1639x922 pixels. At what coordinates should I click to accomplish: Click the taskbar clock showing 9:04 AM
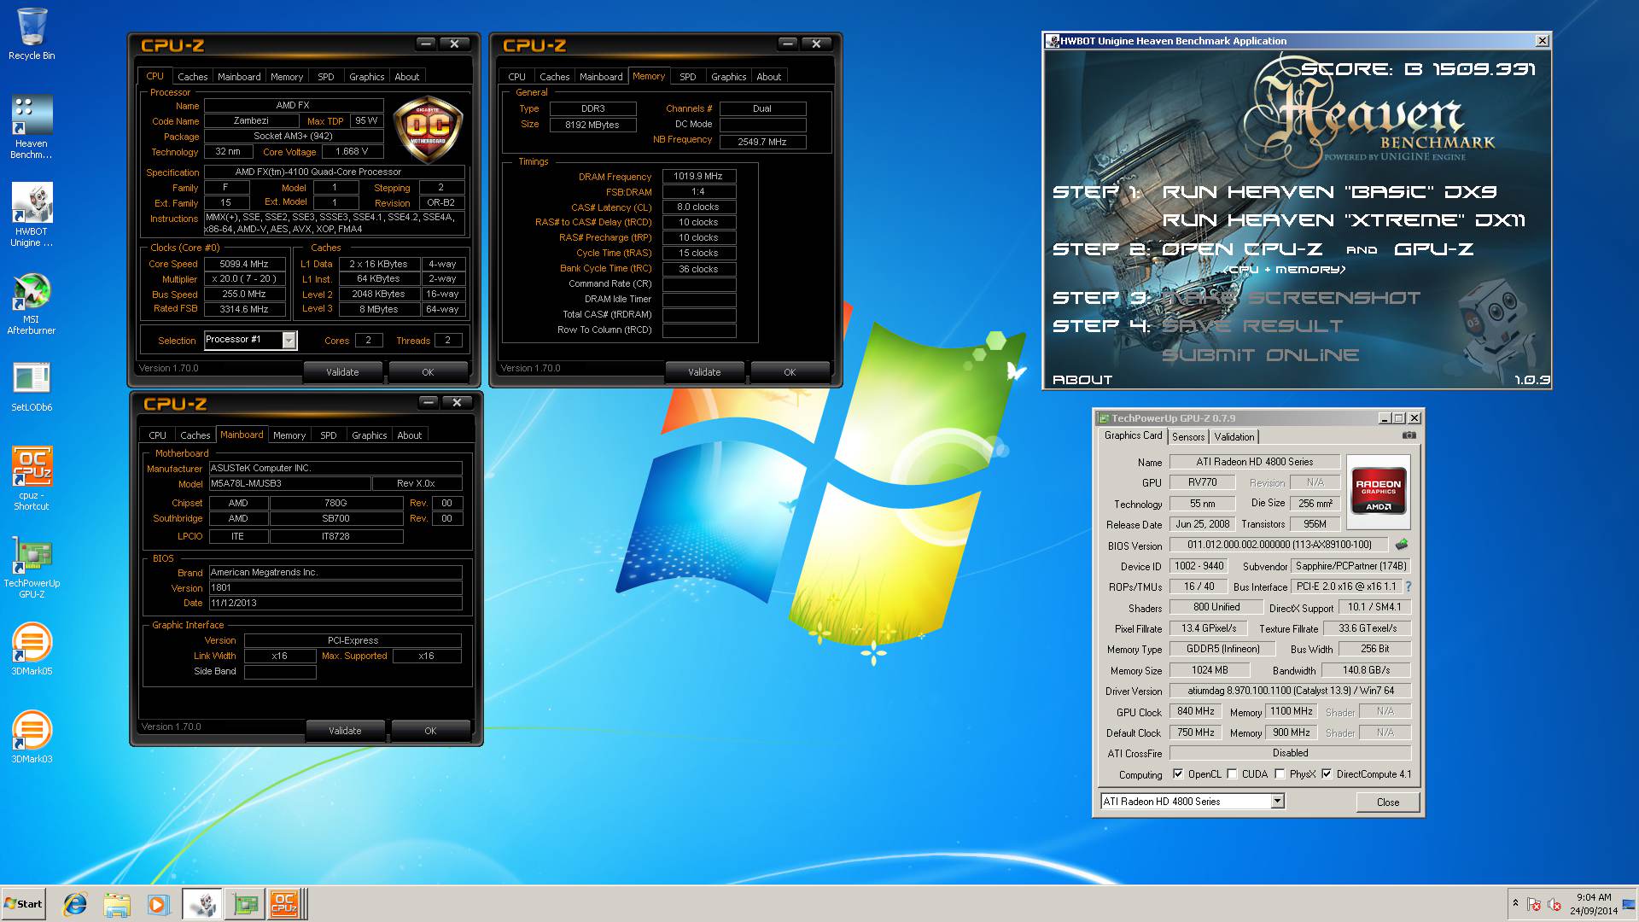click(x=1593, y=904)
